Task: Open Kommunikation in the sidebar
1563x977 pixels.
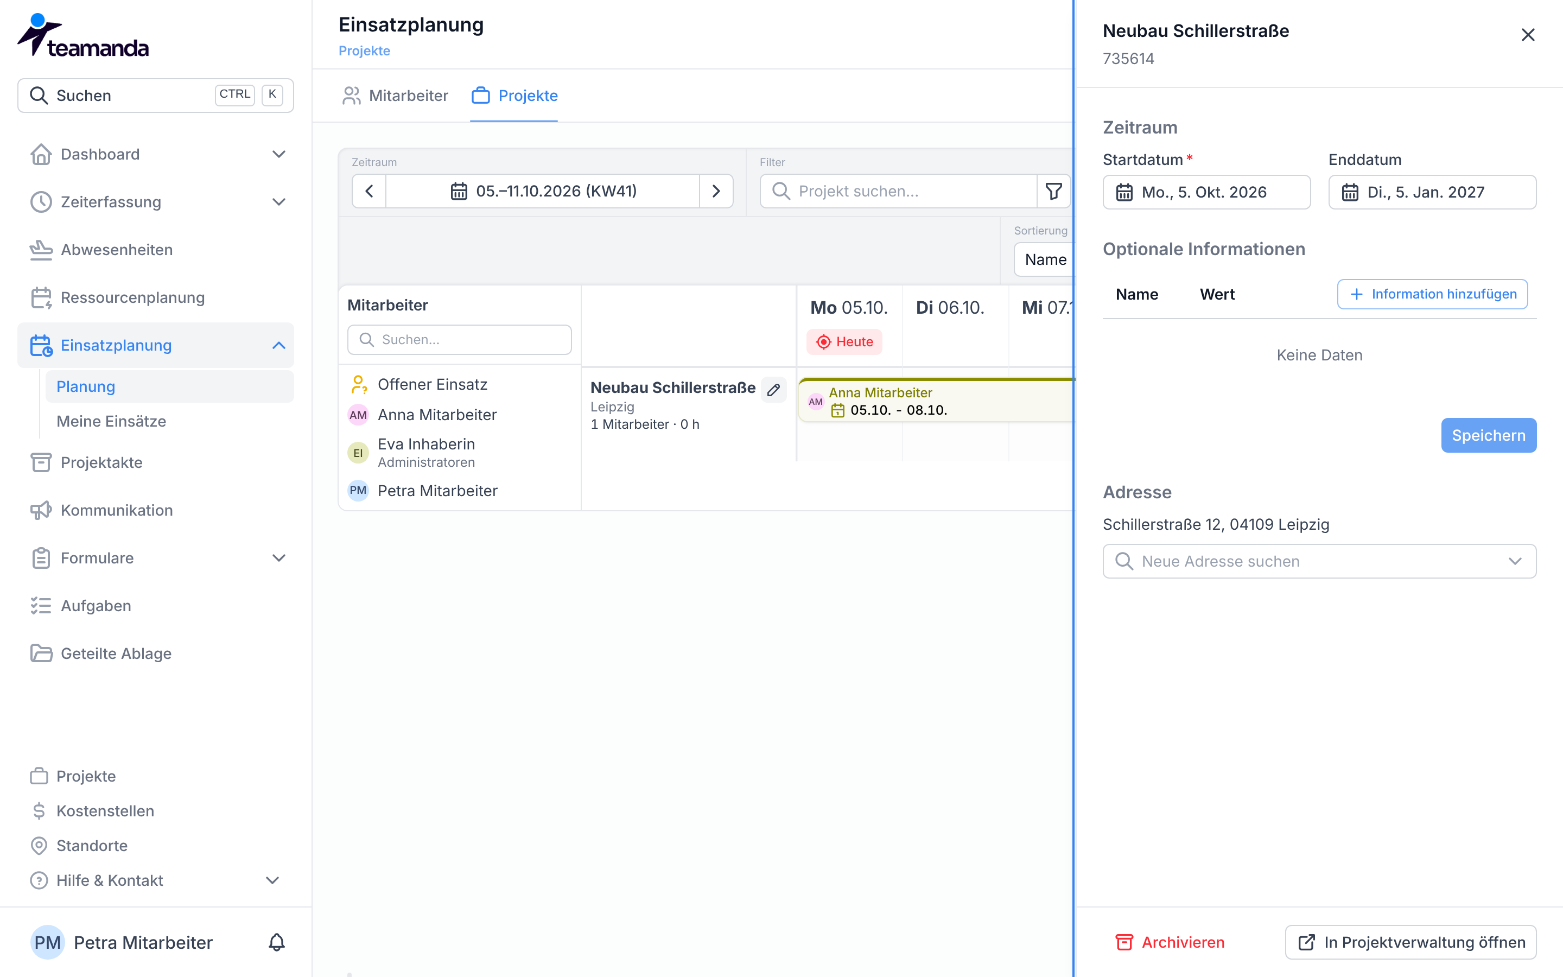Action: pyautogui.click(x=155, y=510)
